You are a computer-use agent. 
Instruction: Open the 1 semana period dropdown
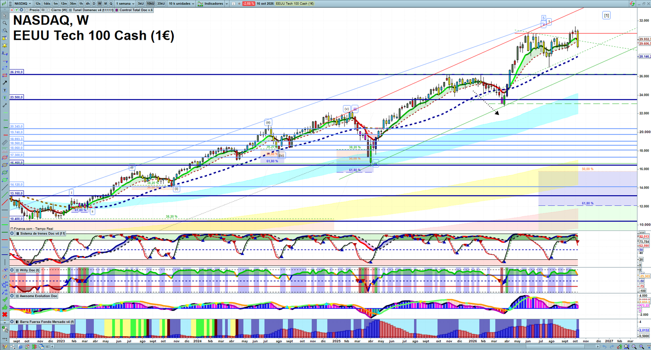point(126,4)
